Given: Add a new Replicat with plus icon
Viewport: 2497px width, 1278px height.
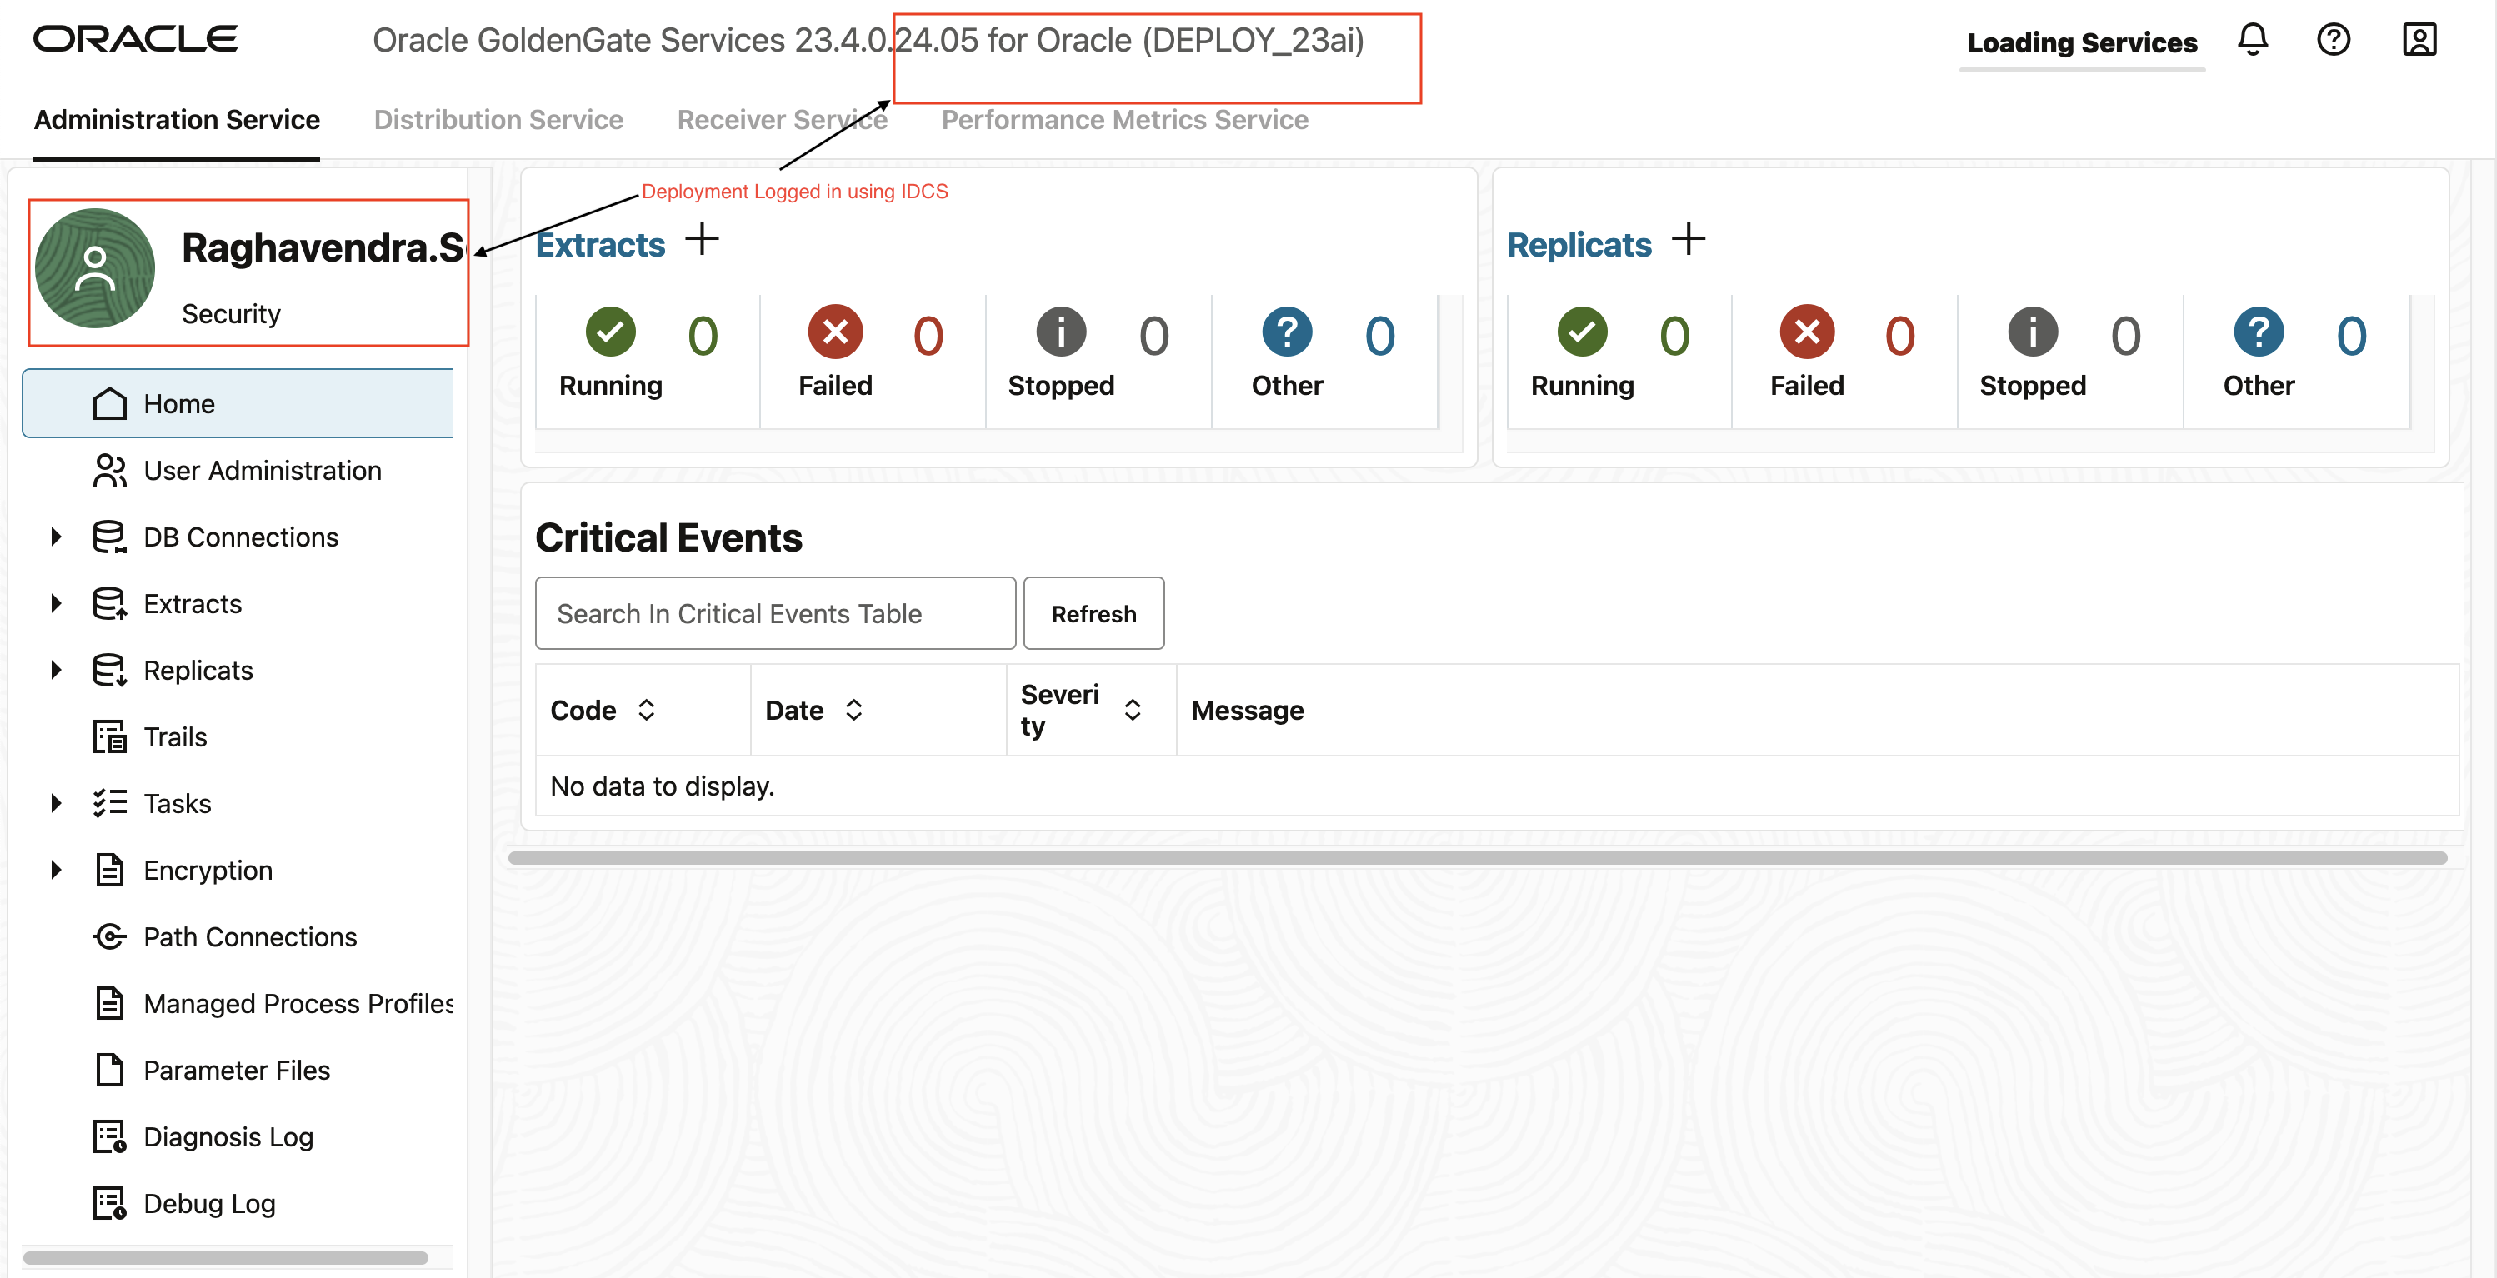Looking at the screenshot, I should 1688,239.
